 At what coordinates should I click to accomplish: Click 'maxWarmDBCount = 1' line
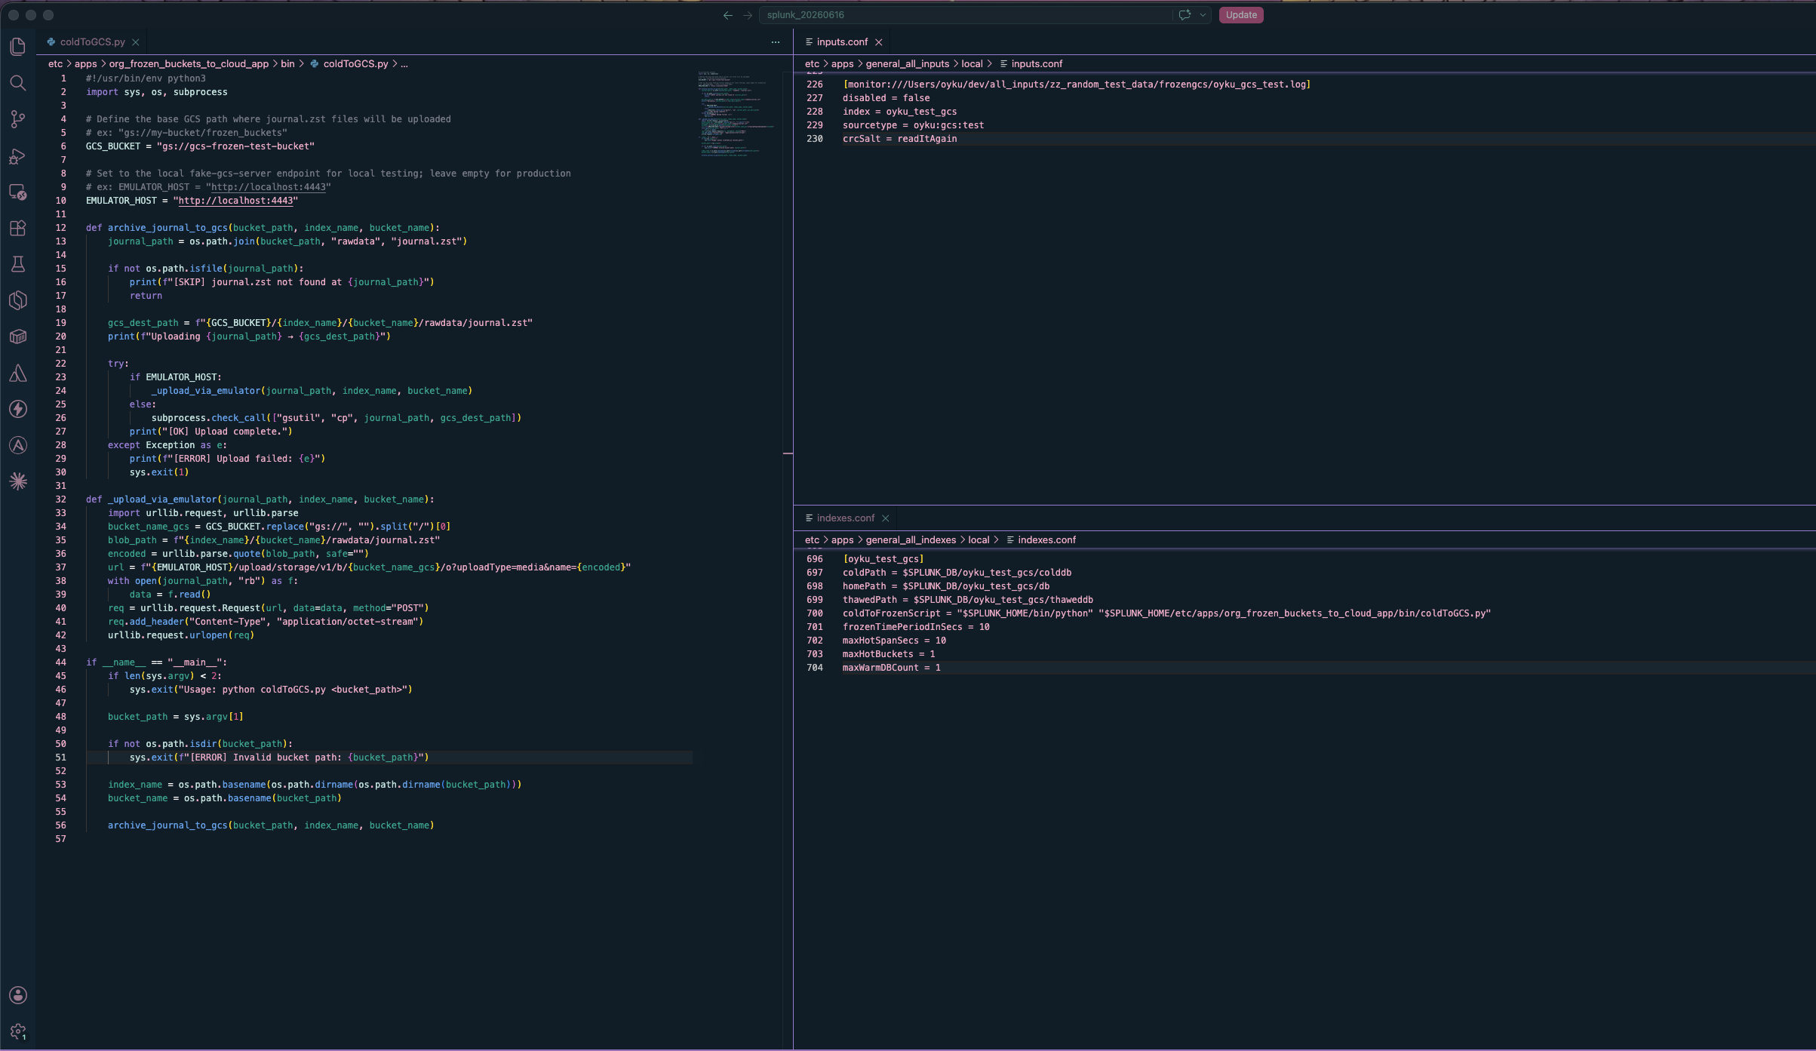point(891,668)
